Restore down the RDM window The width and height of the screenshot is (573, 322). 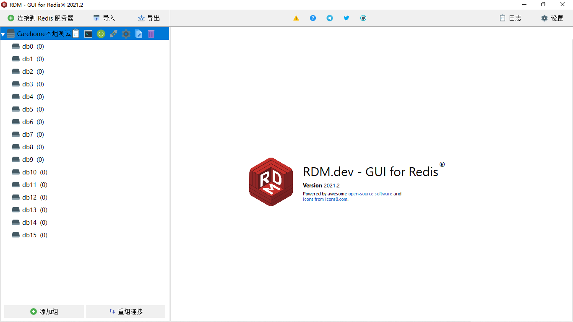pyautogui.click(x=543, y=5)
